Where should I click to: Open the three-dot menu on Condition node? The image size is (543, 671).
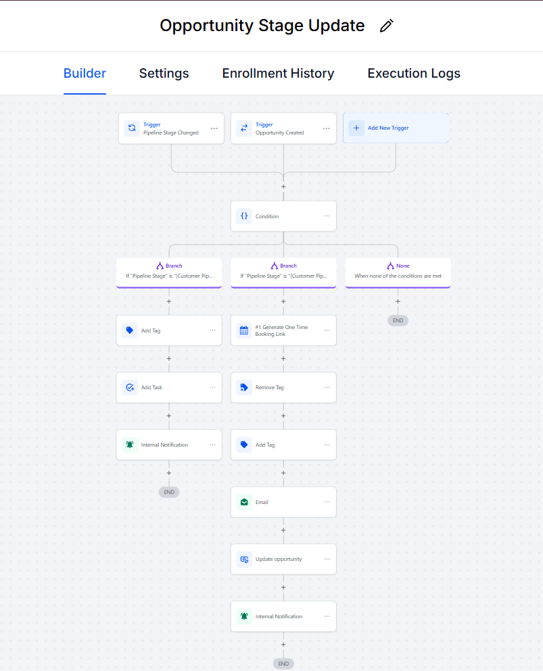click(x=327, y=216)
